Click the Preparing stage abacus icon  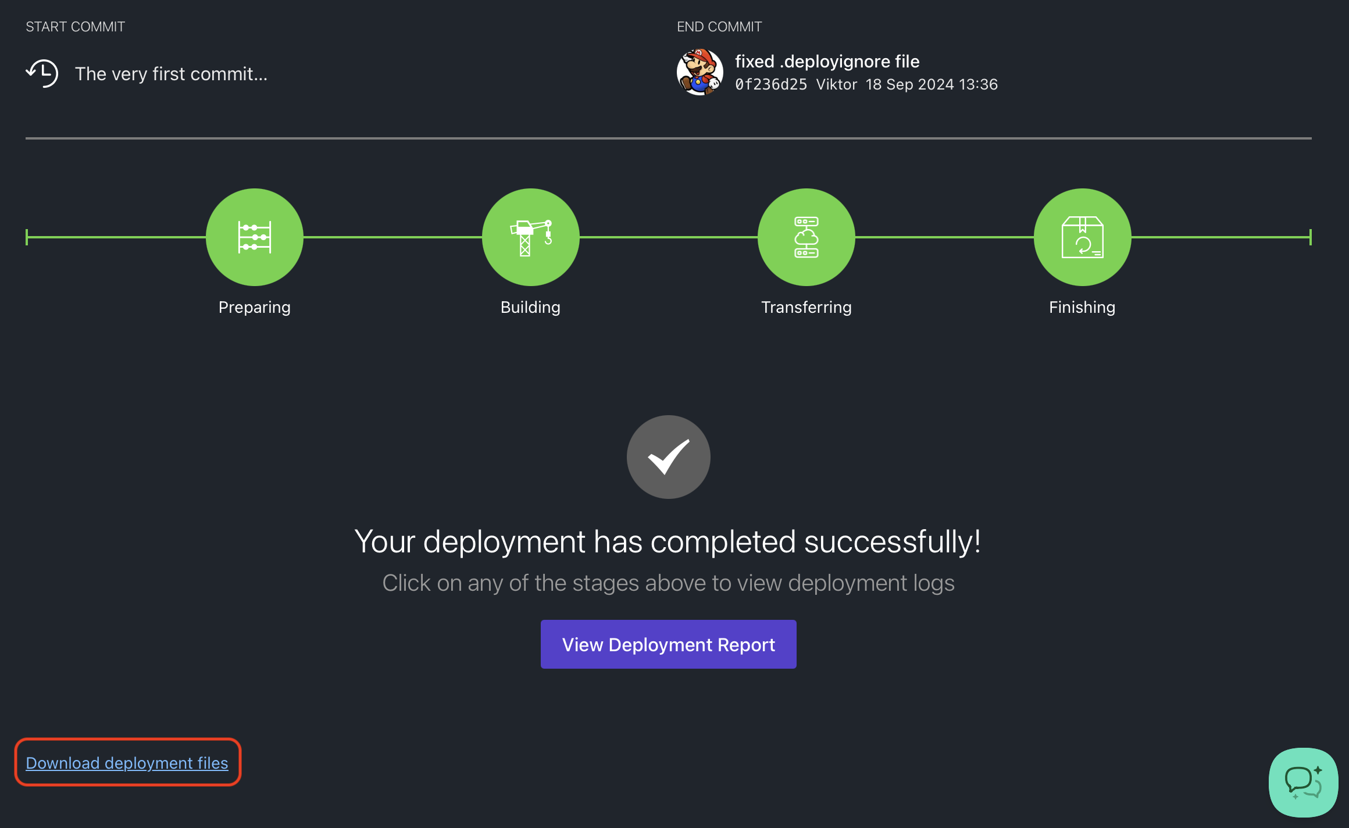pos(255,237)
